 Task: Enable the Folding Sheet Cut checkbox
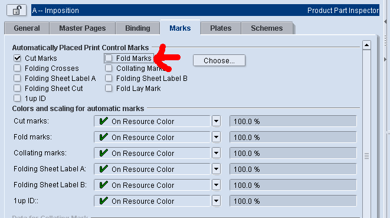point(17,88)
